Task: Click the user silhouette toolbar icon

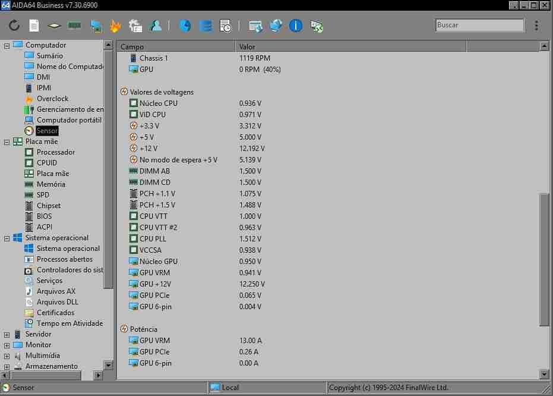Action: pyautogui.click(x=156, y=26)
